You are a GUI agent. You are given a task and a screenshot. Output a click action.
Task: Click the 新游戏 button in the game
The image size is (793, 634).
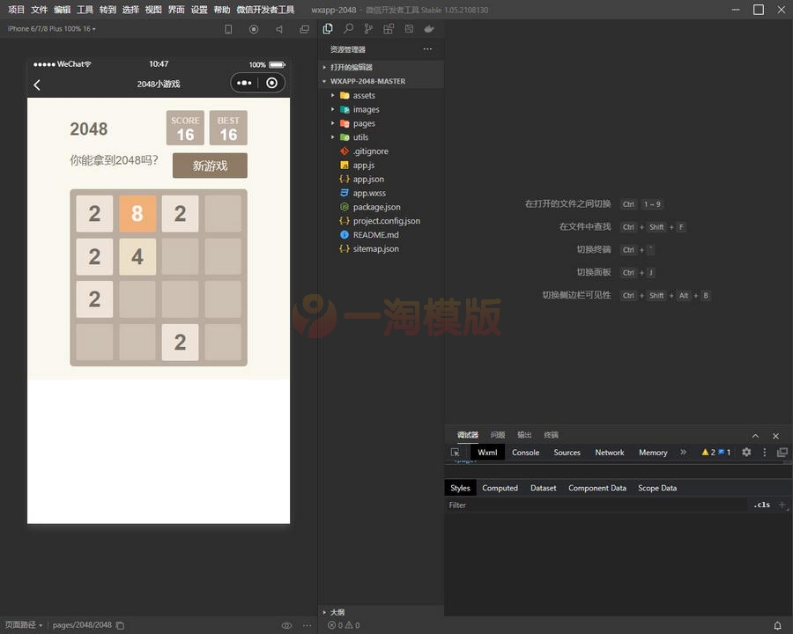[x=210, y=166]
